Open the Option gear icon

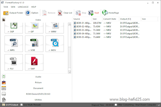coord(28,13)
